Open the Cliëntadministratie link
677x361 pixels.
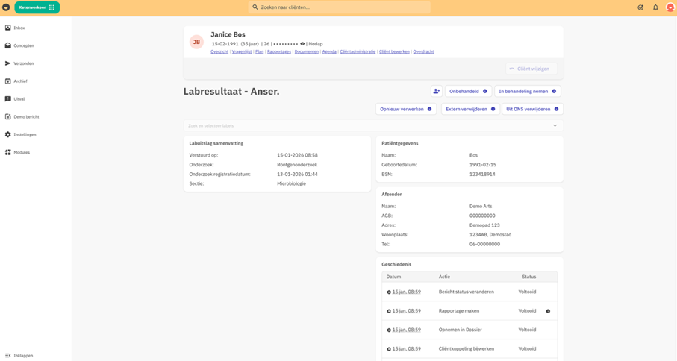[x=358, y=51]
